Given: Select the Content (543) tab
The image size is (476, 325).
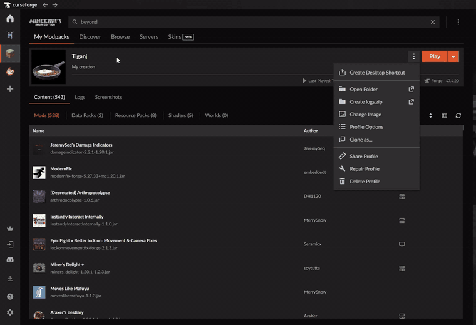Looking at the screenshot, I should pyautogui.click(x=49, y=97).
